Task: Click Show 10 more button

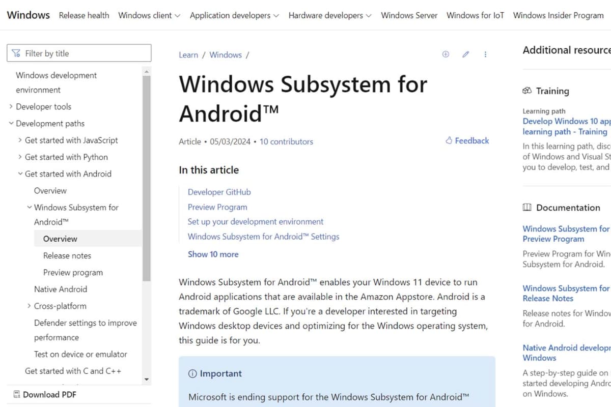Action: coord(213,254)
